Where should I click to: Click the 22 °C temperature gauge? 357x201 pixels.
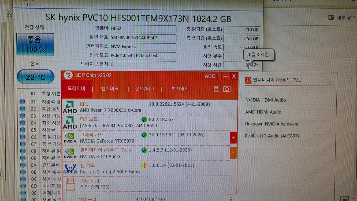tap(36, 77)
